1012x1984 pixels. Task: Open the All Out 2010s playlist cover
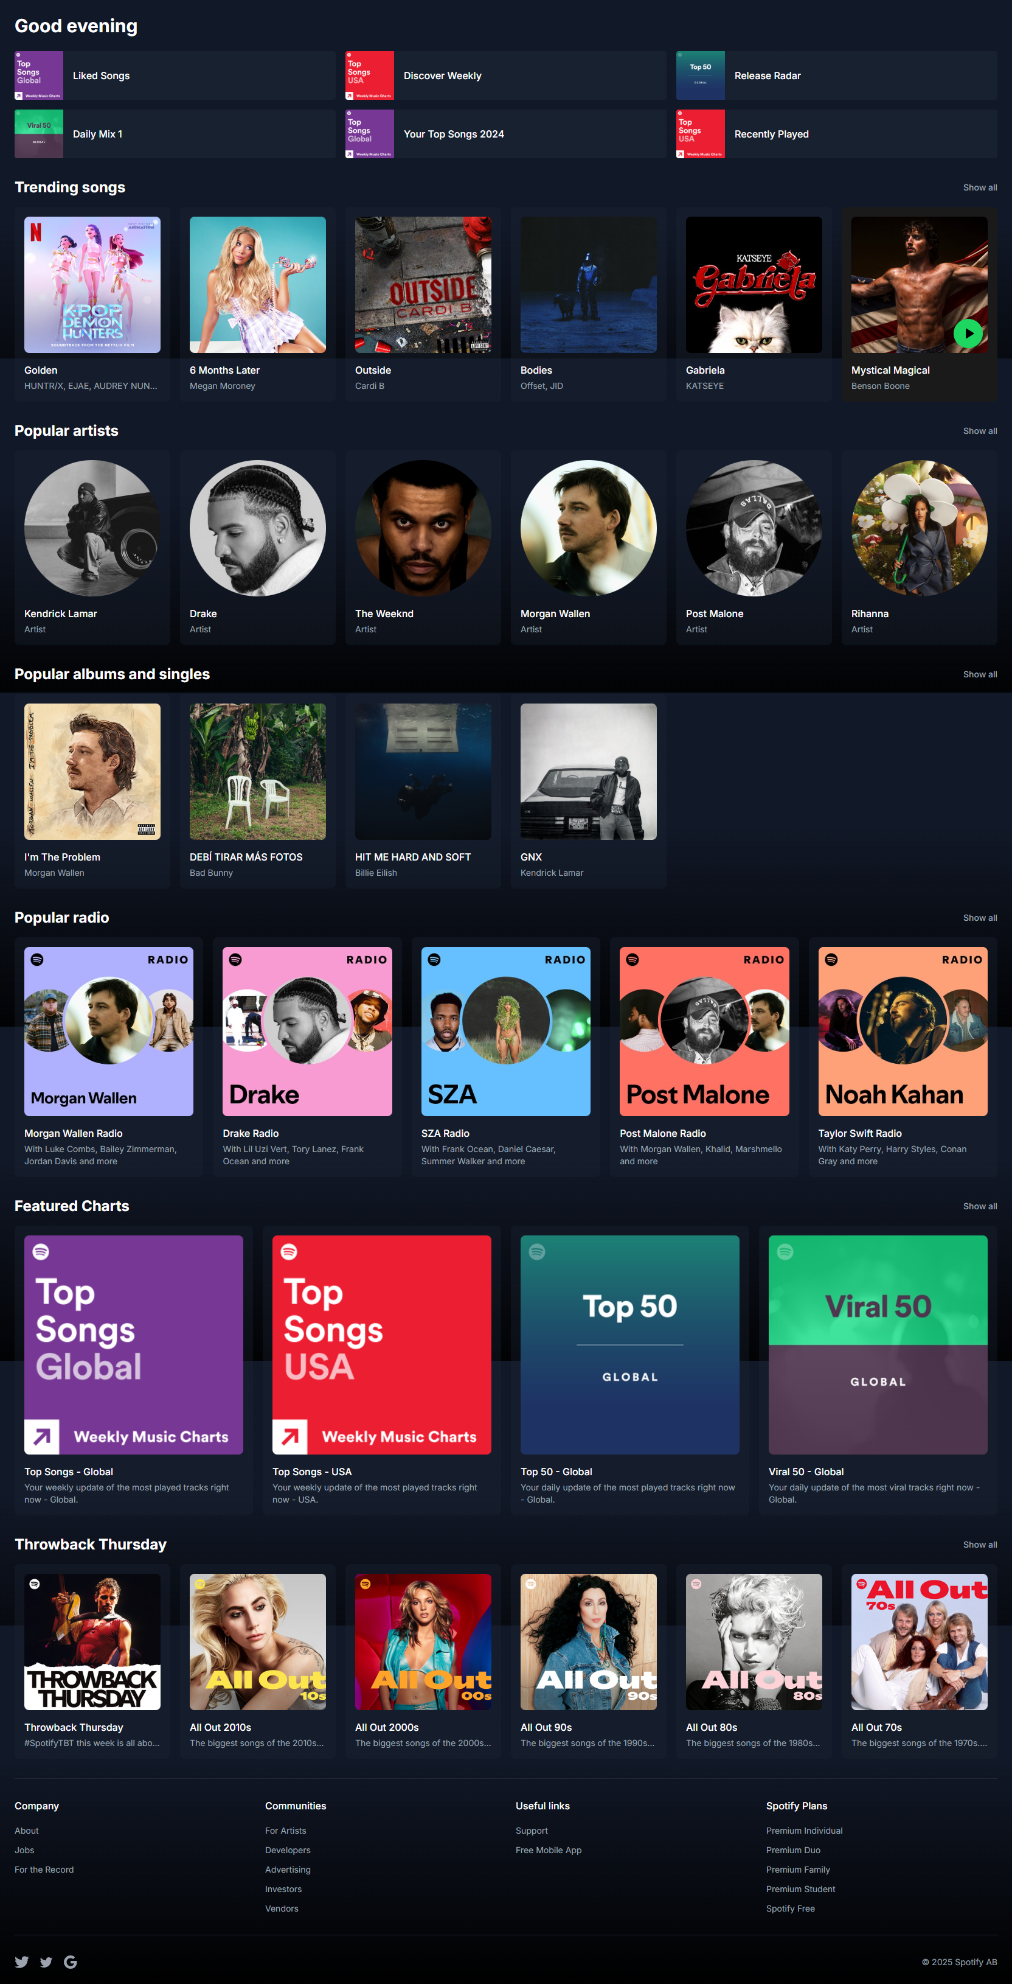pos(258,1642)
